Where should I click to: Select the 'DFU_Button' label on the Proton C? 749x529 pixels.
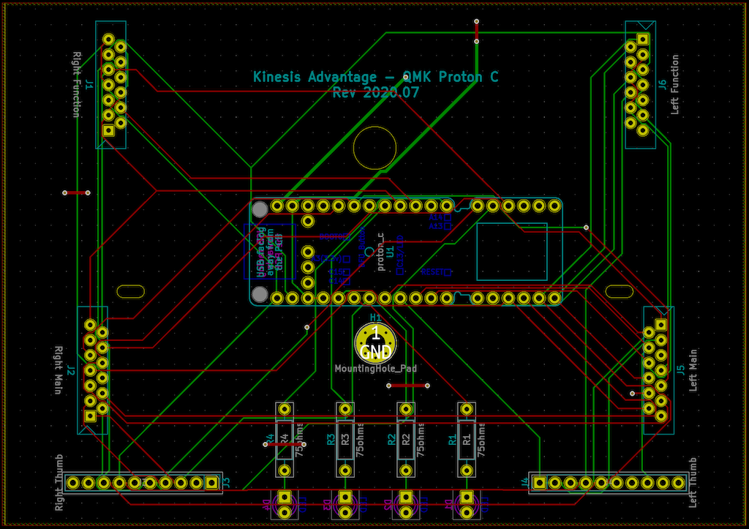pos(361,247)
